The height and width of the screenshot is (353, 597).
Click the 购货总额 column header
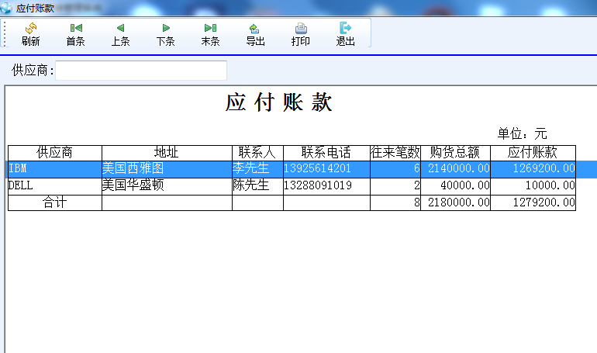[455, 152]
